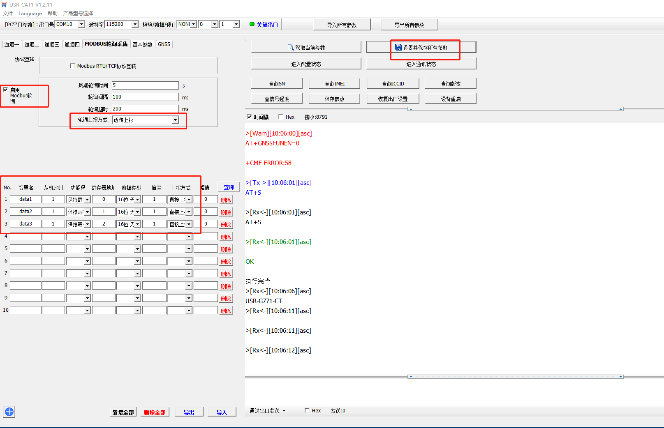Viewport: 664px width, 428px height.
Task: Open the Language menu
Action: coord(30,14)
